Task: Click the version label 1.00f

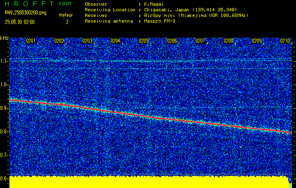Action: tap(65, 4)
